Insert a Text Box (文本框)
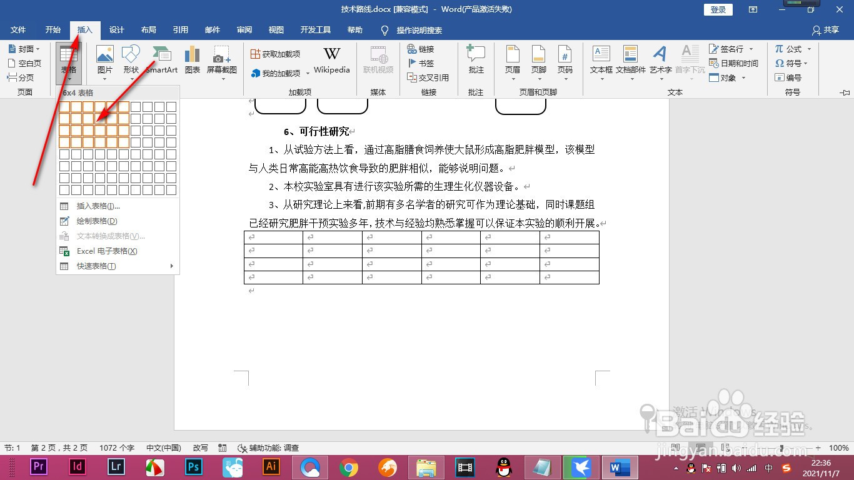 coord(601,63)
